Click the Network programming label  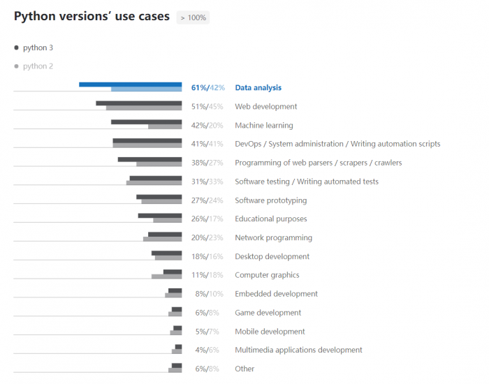pos(273,237)
